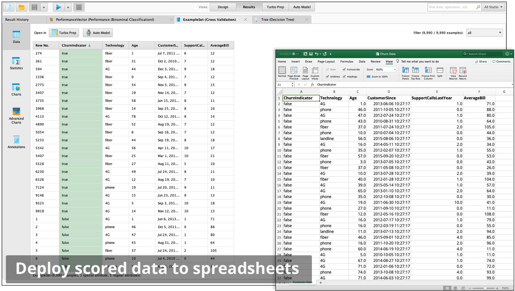The width and height of the screenshot is (515, 291).
Task: Uncheck the Gridlines checkbox
Action: tap(328, 76)
